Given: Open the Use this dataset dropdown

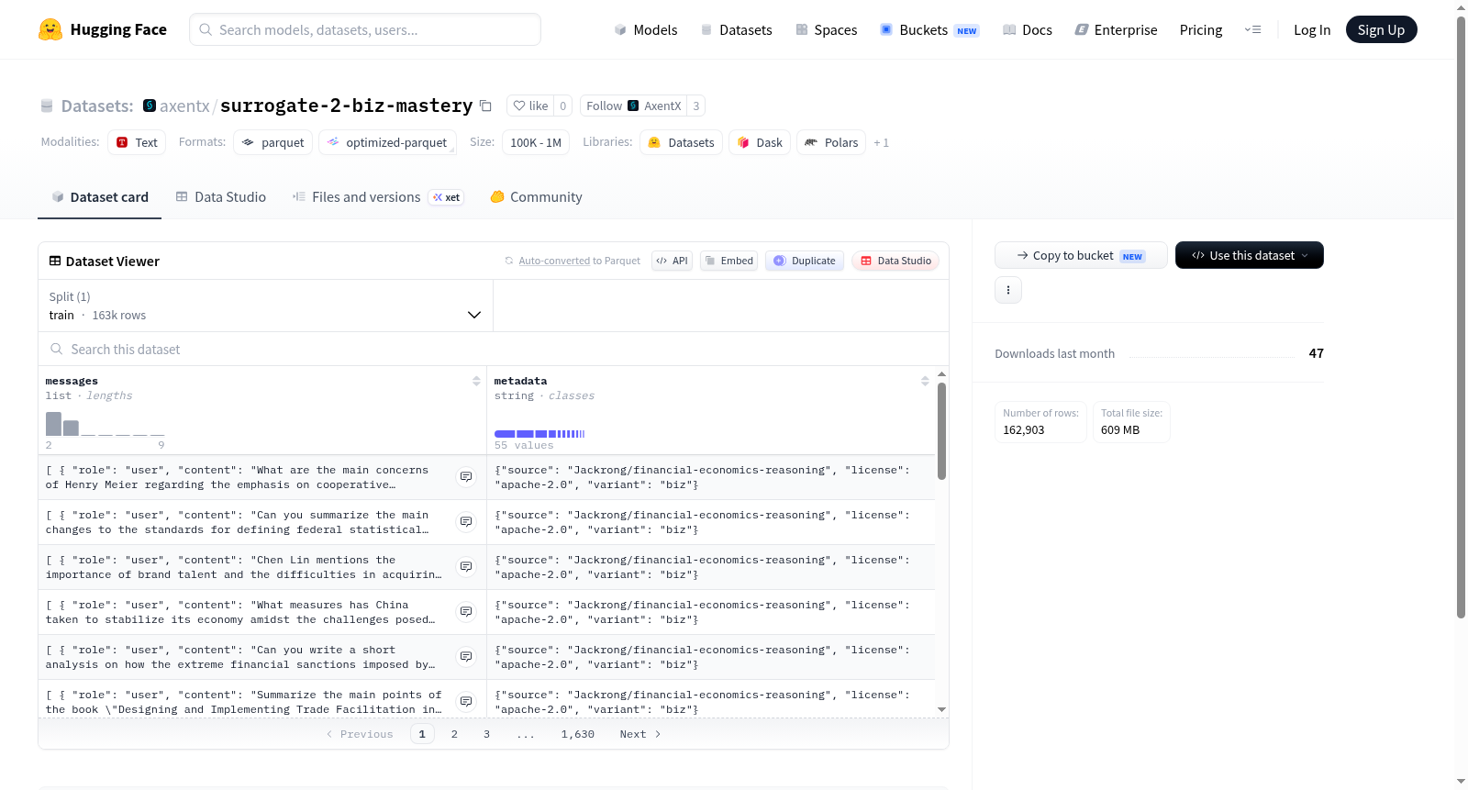Looking at the screenshot, I should pos(1250,255).
